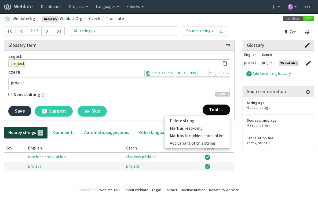Screen dimensions: 318x200
Task: Open the Other languages tab
Action: pos(152,133)
